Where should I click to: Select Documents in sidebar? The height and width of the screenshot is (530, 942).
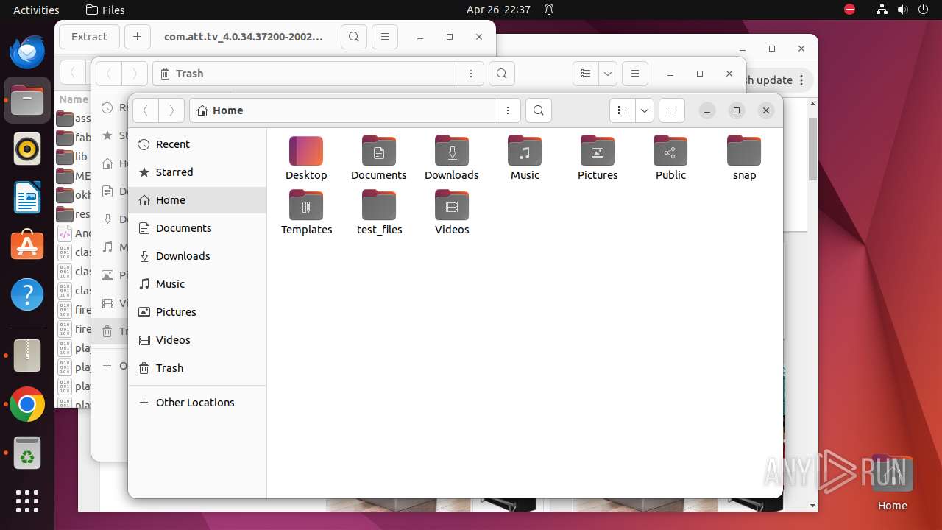(197, 228)
